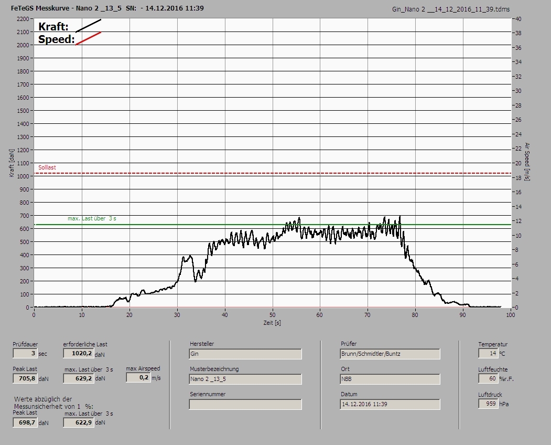Click the Temperatur label
The height and width of the screenshot is (445, 551).
tap(493, 344)
